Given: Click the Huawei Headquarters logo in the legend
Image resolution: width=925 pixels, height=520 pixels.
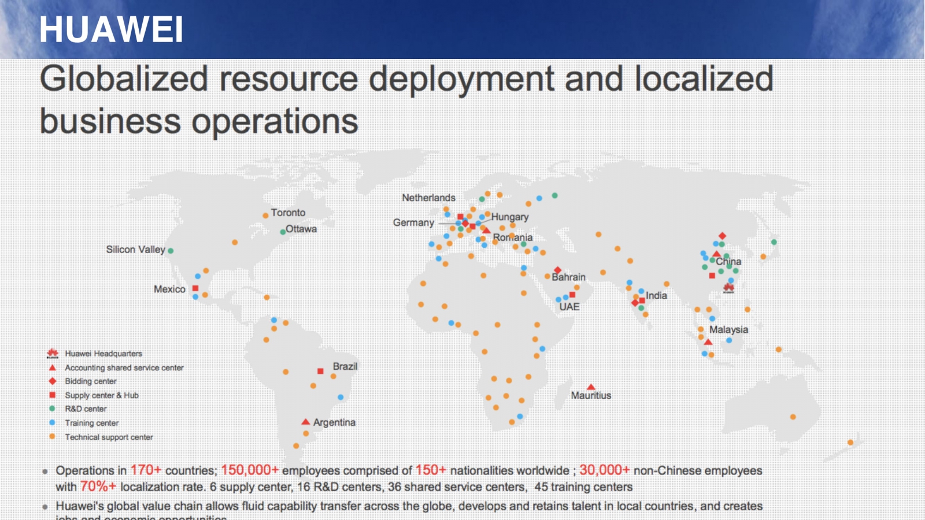Looking at the screenshot, I should [53, 353].
